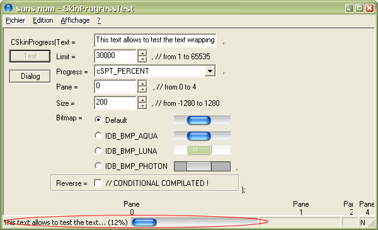The image size is (378, 230).
Task: Click the IDB_BMP_AQUA bitmap preview
Action: click(202, 135)
